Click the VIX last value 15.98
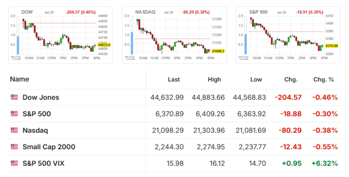The width and height of the screenshot is (349, 177). click(x=175, y=164)
